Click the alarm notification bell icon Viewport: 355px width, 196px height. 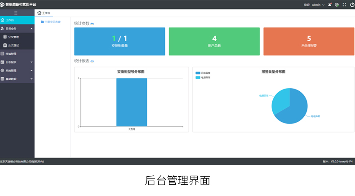pos(330,4)
